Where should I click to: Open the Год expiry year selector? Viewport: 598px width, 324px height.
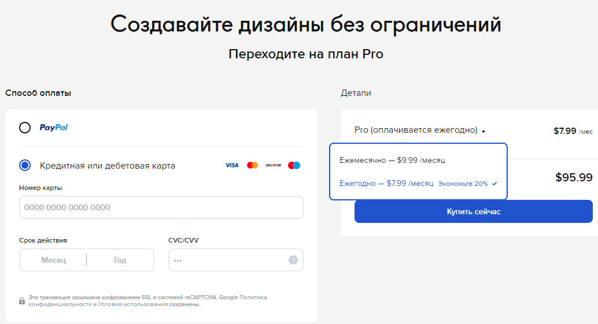(x=120, y=260)
